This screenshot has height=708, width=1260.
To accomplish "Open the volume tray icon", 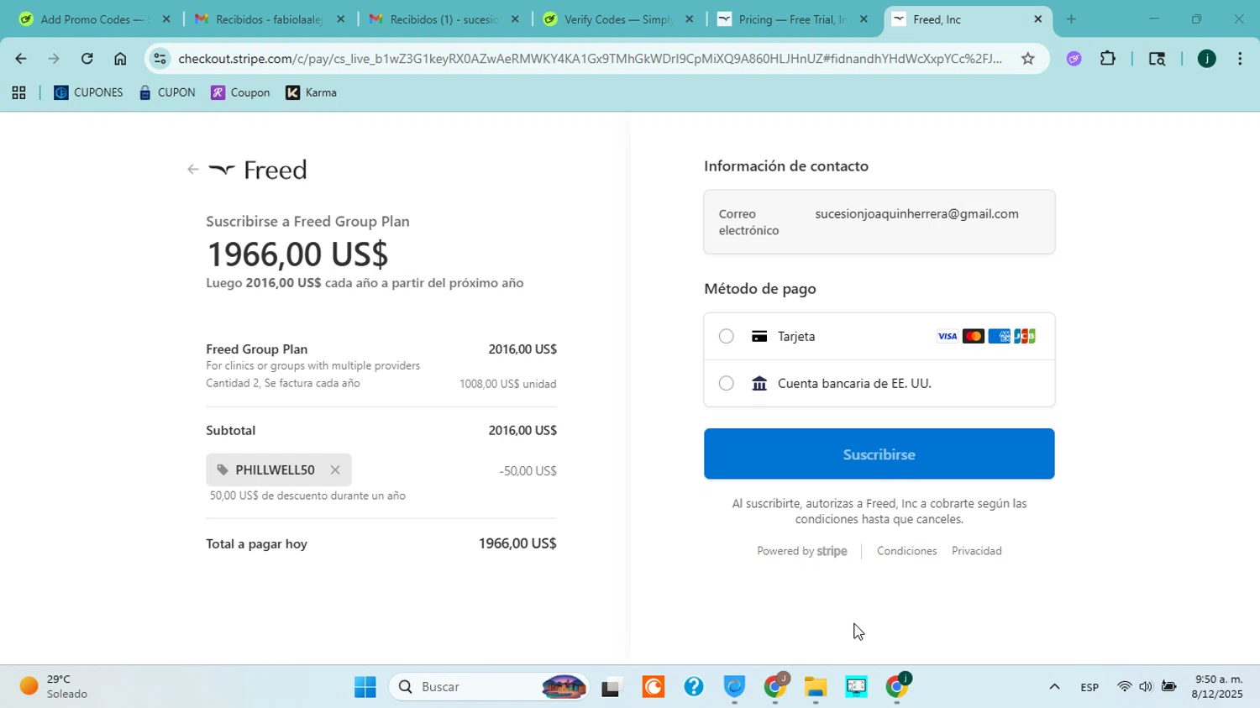I will [1146, 687].
